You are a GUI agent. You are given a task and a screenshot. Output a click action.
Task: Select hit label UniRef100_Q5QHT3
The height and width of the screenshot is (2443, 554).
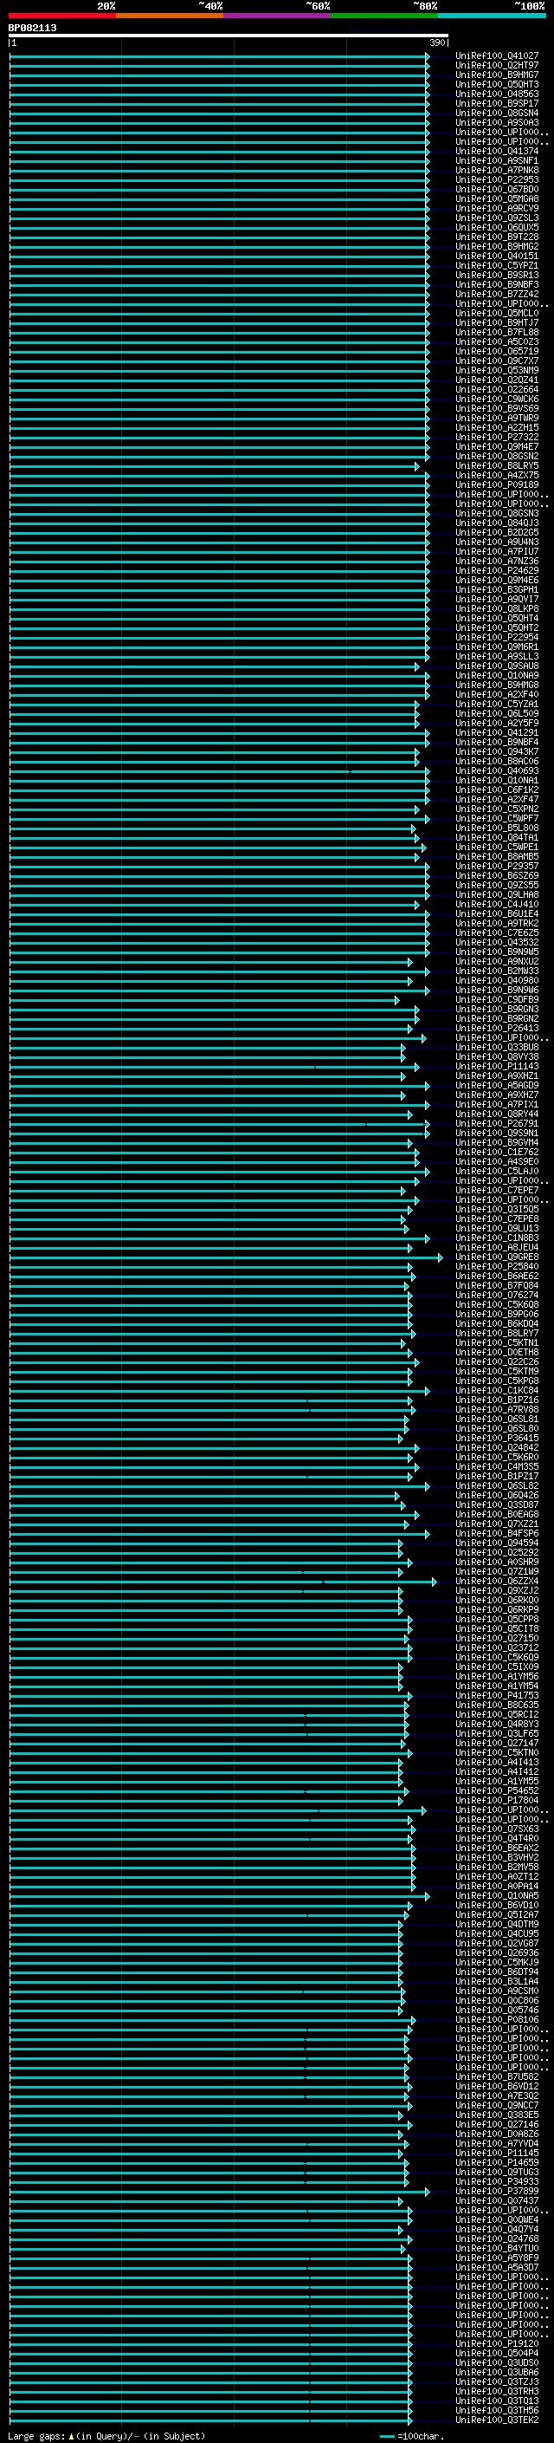(497, 84)
